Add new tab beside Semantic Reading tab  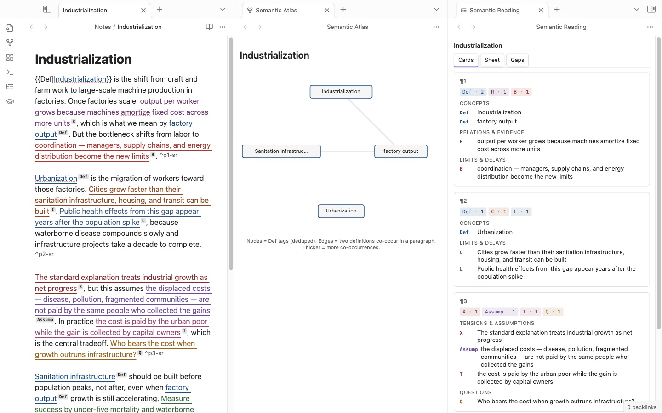point(557,10)
